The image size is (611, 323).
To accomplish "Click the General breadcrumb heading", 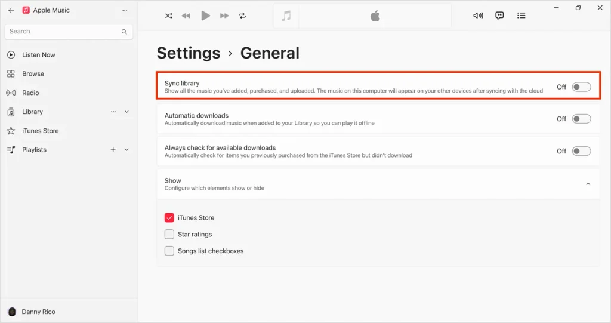I will coord(270,53).
